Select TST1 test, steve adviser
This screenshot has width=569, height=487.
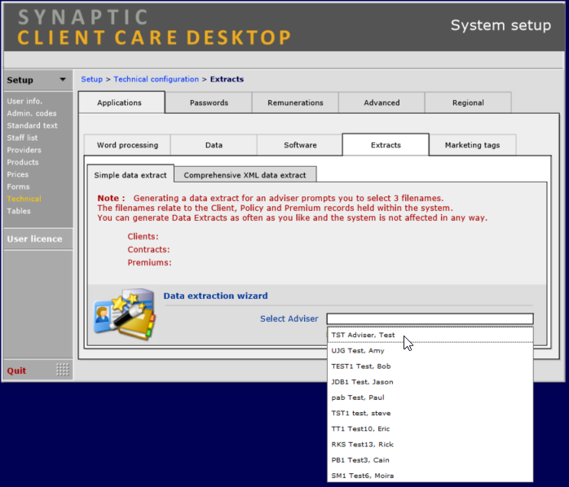430,413
